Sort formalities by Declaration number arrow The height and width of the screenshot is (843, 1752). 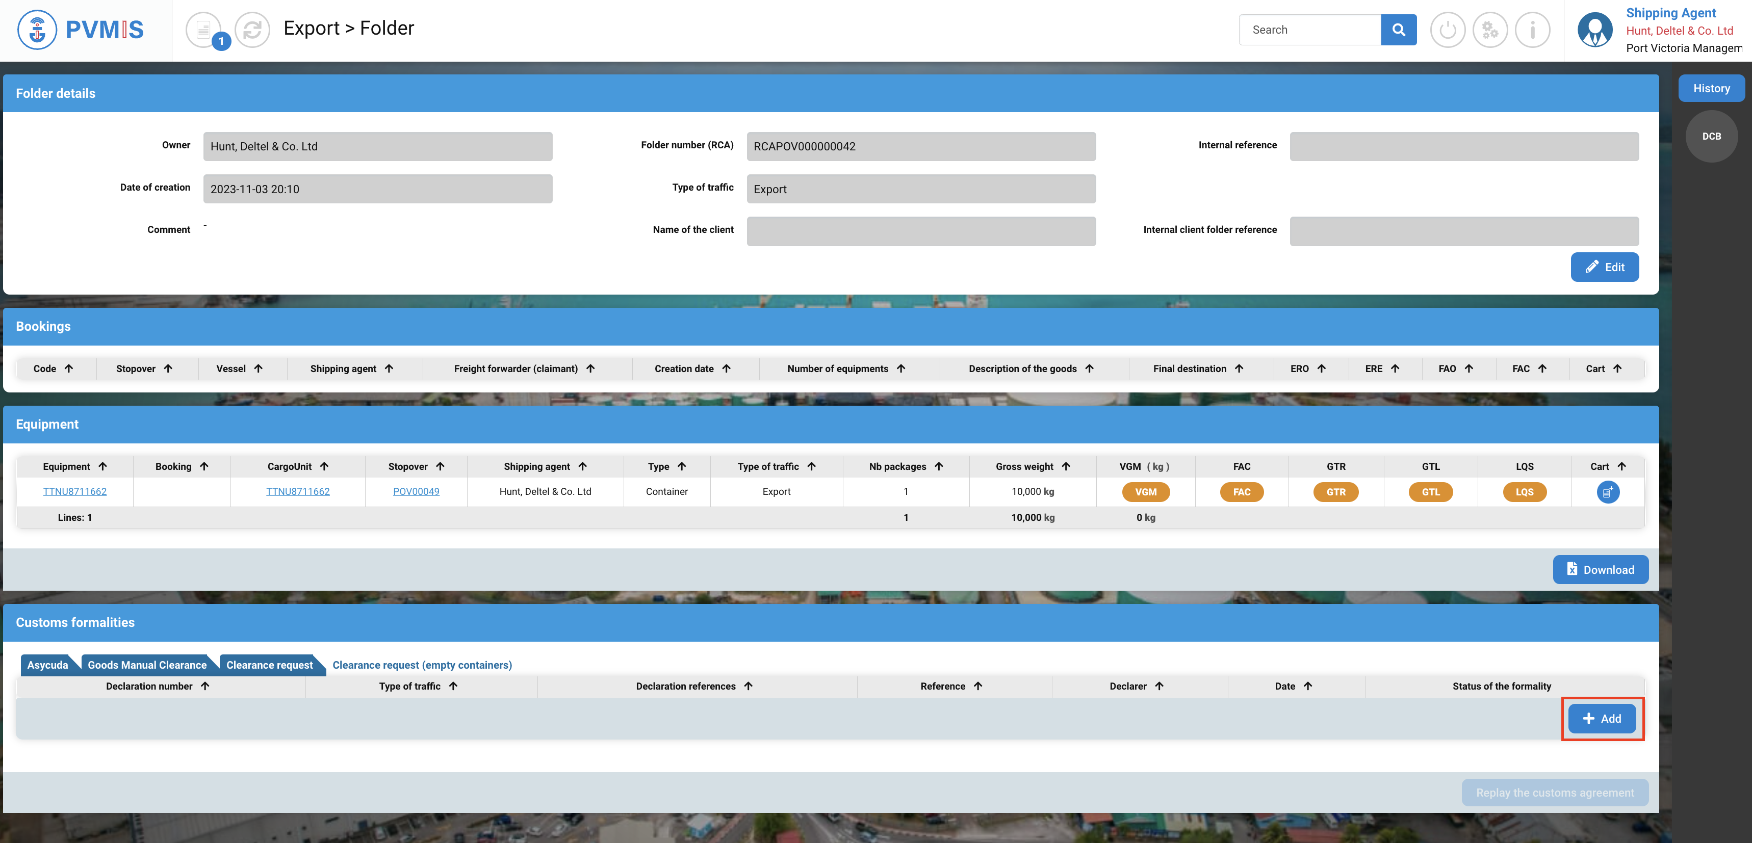[x=204, y=686]
